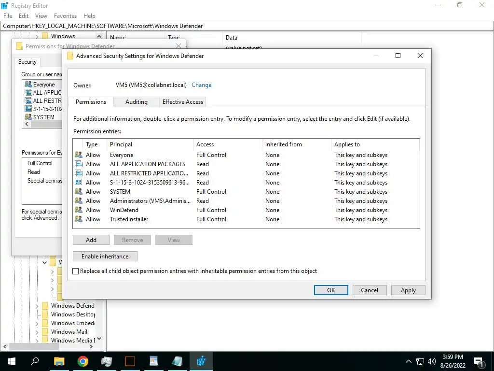
Task: Open the Help menu
Action: point(89,16)
